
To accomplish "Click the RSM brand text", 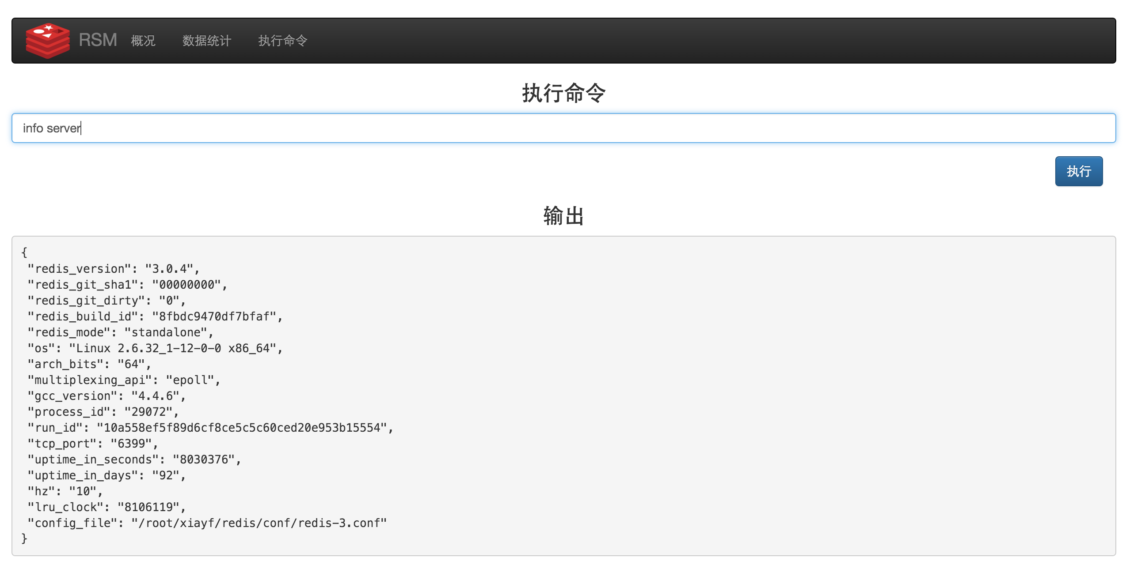I will pos(98,40).
